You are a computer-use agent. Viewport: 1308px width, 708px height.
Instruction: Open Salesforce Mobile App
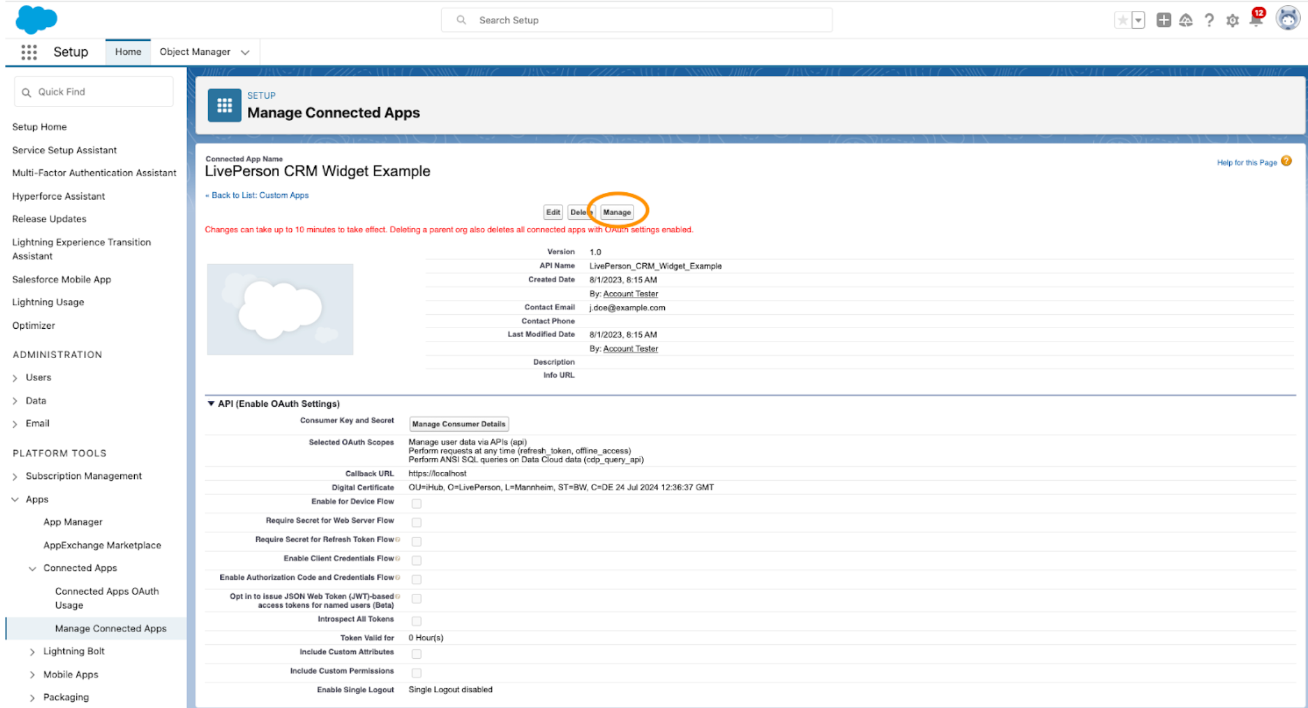coord(61,279)
